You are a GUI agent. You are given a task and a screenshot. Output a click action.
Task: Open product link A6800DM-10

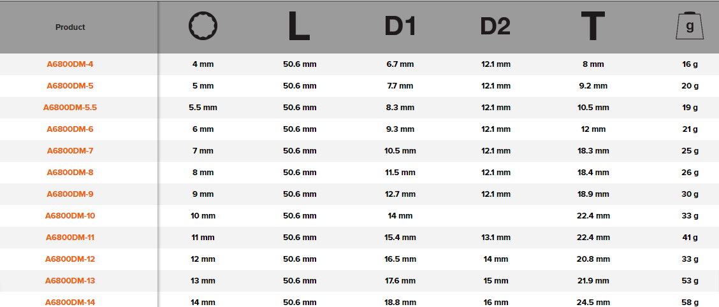click(70, 216)
